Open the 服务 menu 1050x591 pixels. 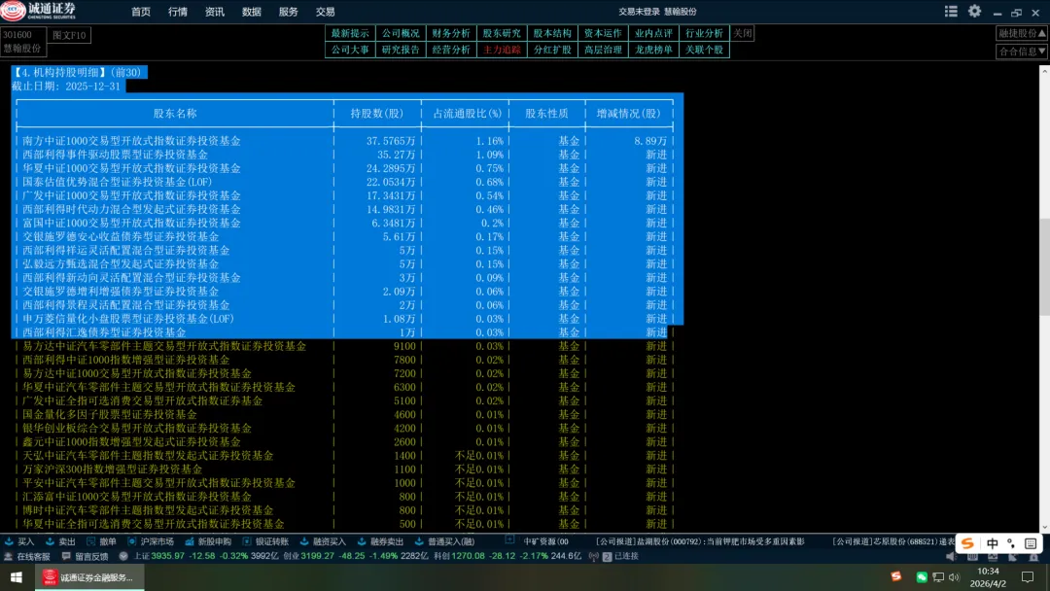pos(288,12)
